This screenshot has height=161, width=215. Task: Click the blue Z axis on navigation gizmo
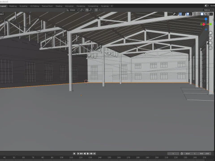(x=206, y=19)
